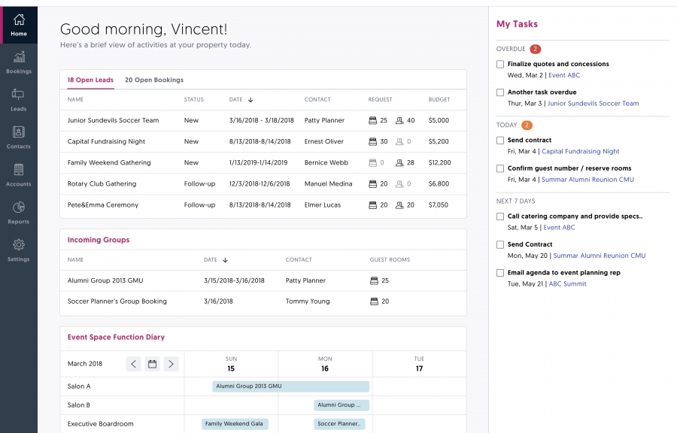Advance function diary to next period
The width and height of the screenshot is (677, 433).
(171, 364)
